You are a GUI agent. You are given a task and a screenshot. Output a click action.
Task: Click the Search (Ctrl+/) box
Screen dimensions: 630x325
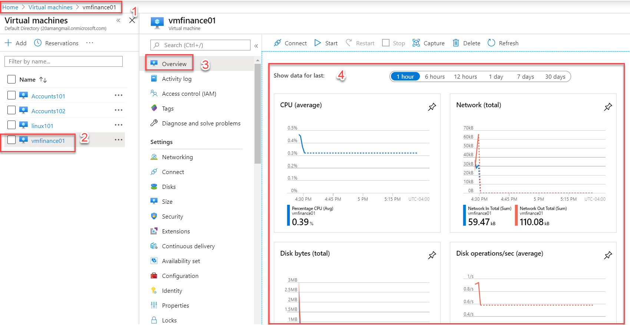coord(200,45)
